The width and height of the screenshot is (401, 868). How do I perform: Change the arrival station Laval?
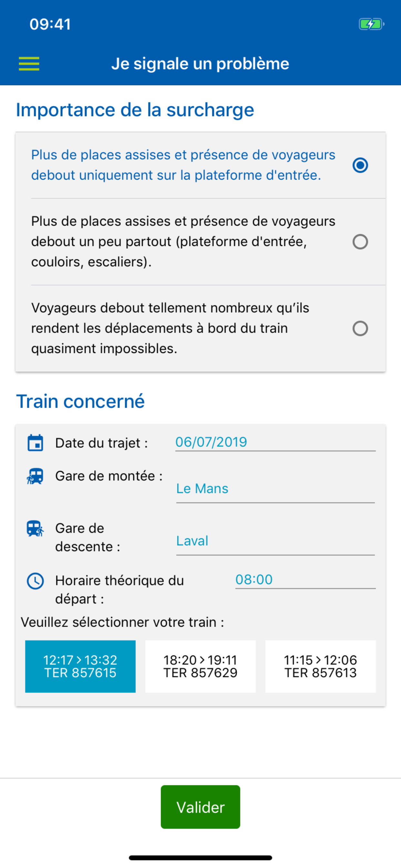click(275, 541)
